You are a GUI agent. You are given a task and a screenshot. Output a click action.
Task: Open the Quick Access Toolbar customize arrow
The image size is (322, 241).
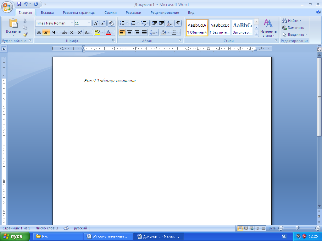[x=45, y=4]
